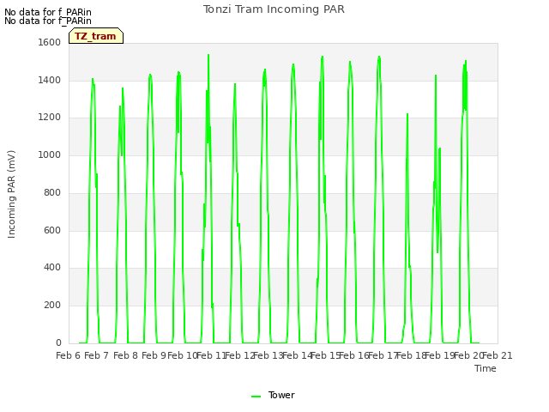Click the 'Feb 14' x-axis tick label
The image size is (549, 412).
297,355
